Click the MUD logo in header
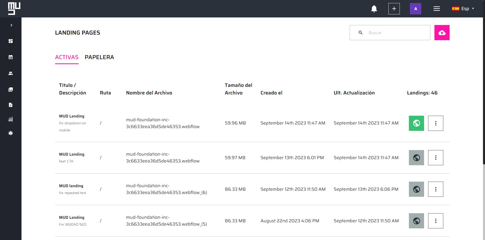The height and width of the screenshot is (240, 485). coord(14,9)
